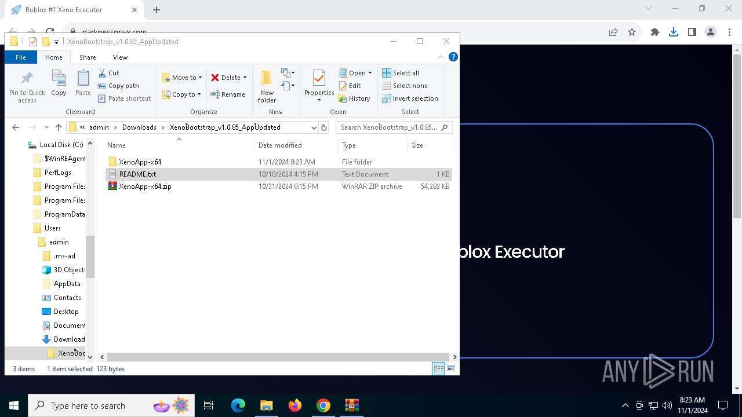The width and height of the screenshot is (742, 417).
Task: Click the Pin to Quick access icon
Action: (27, 86)
